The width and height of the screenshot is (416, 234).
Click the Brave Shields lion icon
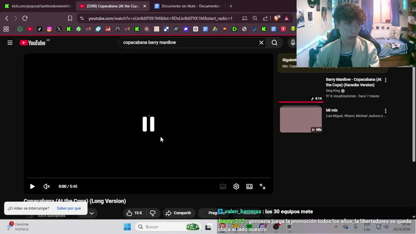[x=276, y=18]
